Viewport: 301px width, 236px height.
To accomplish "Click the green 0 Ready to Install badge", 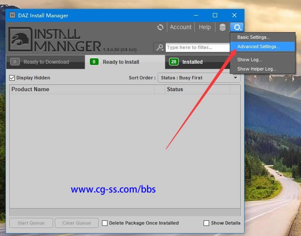I will [x=94, y=62].
